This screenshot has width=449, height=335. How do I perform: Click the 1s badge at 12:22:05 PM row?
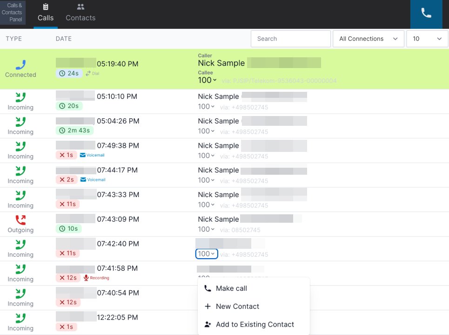(x=66, y=327)
